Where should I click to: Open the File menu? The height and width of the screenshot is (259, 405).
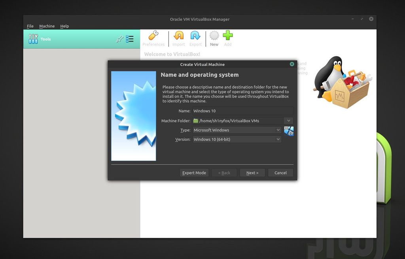[30, 26]
